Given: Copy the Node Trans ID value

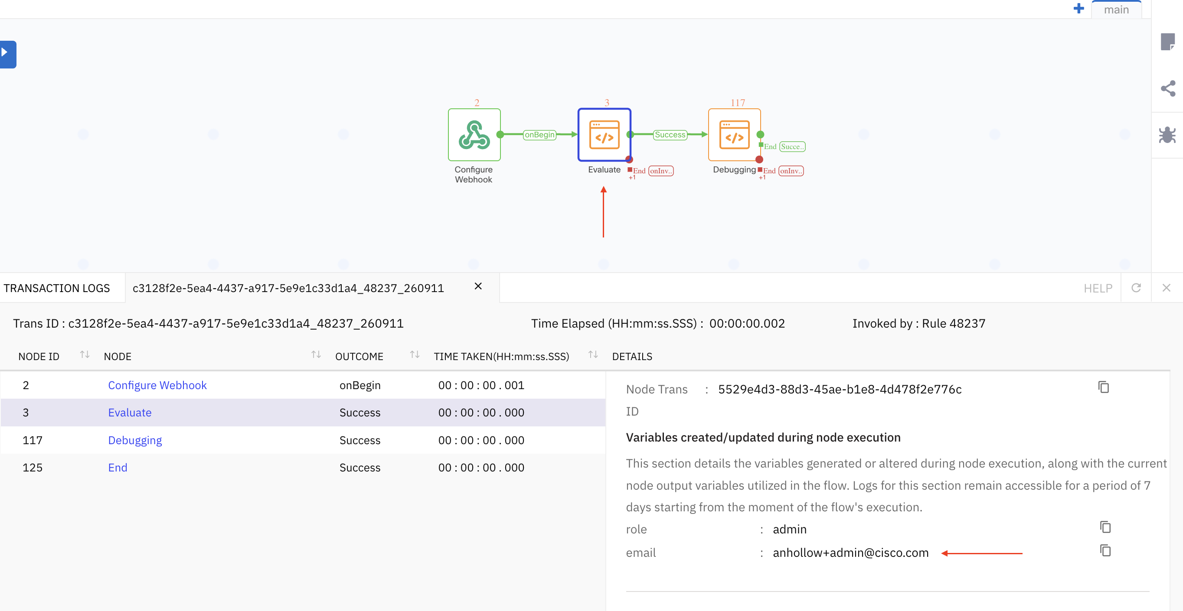Looking at the screenshot, I should [1104, 388].
